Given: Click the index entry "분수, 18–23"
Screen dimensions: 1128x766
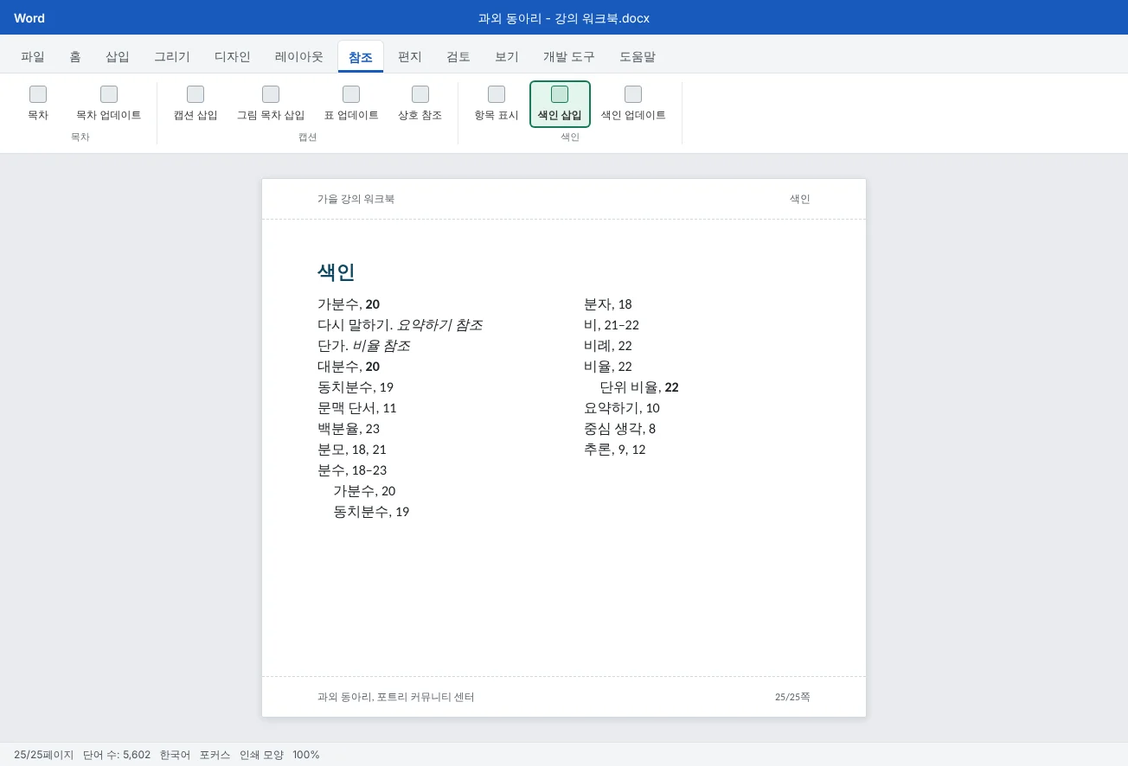Looking at the screenshot, I should 352,470.
